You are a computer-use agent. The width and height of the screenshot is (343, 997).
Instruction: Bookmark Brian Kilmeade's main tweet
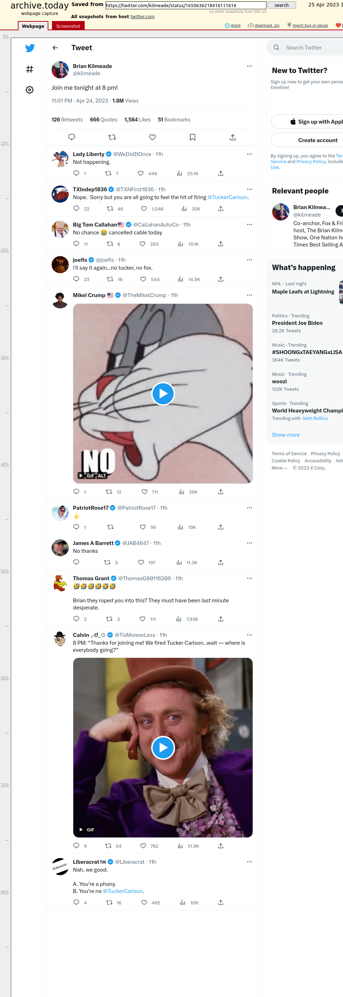tap(192, 137)
